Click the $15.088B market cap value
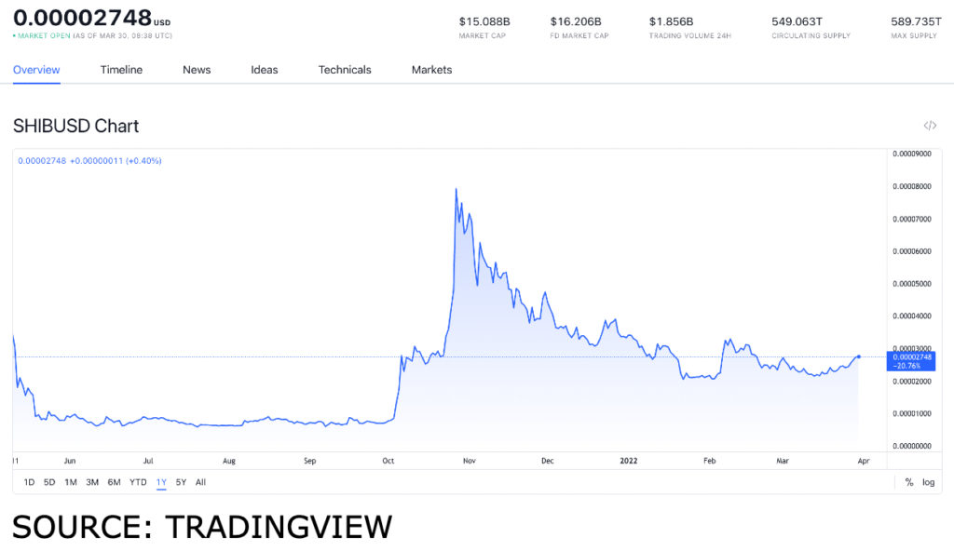 (484, 22)
